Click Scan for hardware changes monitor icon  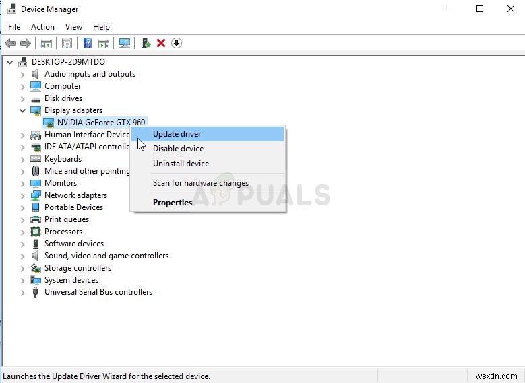click(x=125, y=43)
